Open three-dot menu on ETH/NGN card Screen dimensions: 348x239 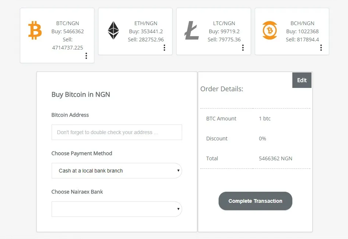(x=164, y=48)
